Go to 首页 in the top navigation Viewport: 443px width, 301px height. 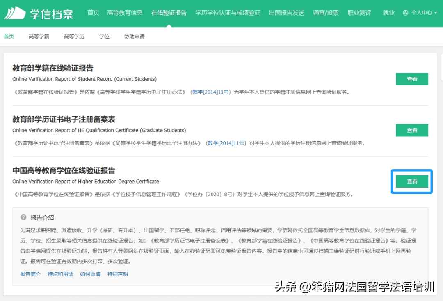click(93, 13)
